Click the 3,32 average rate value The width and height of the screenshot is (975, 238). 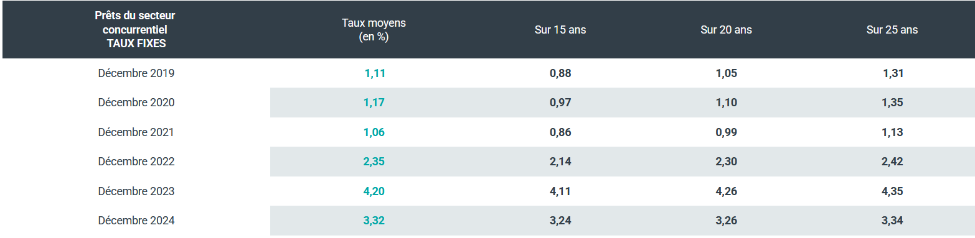(374, 221)
